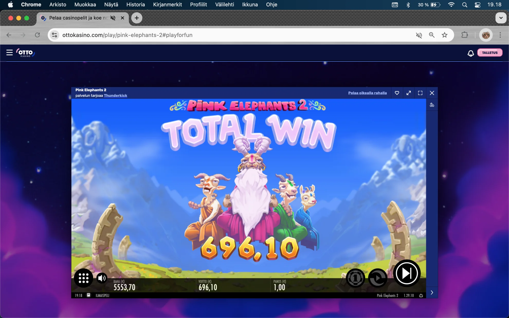This screenshot has width=509, height=318.
Task: Open the Välilehti menu
Action: point(224,5)
